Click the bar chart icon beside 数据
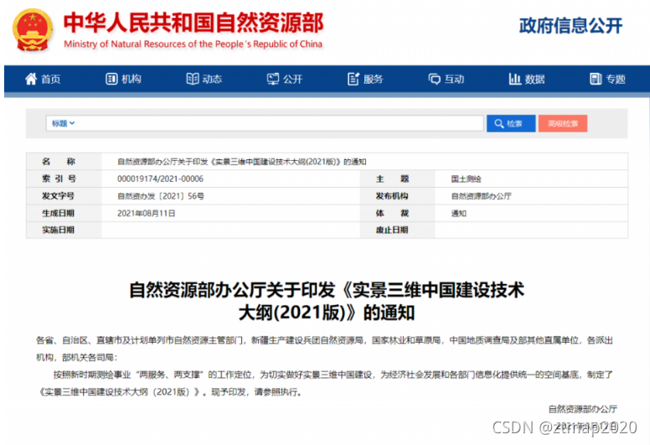The width and height of the screenshot is (650, 445). click(x=514, y=79)
